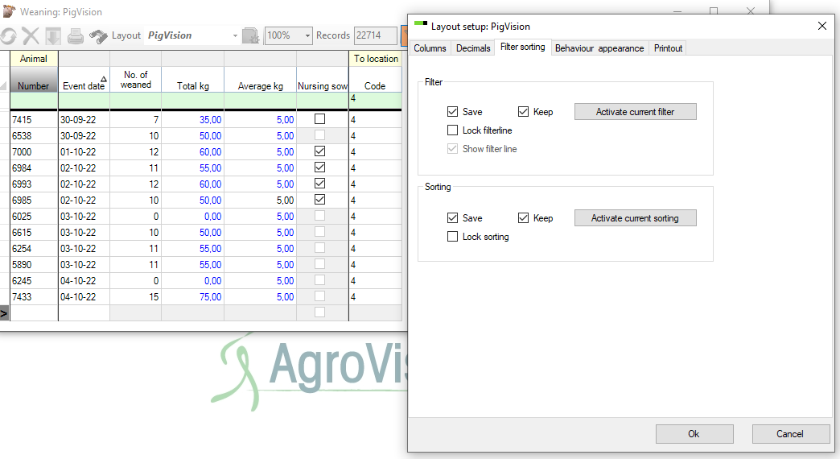
Task: Untick Nursing sow checkbox for animal 7000
Action: tap(319, 151)
